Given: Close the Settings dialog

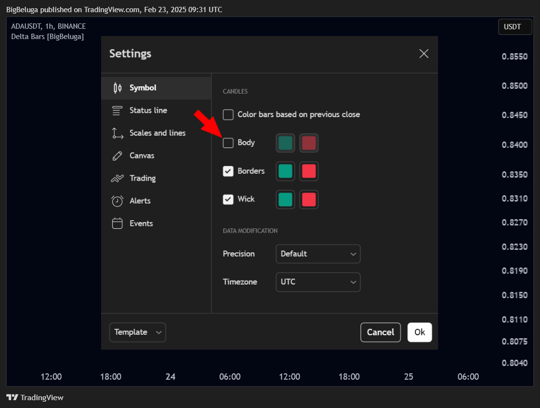Looking at the screenshot, I should (424, 54).
